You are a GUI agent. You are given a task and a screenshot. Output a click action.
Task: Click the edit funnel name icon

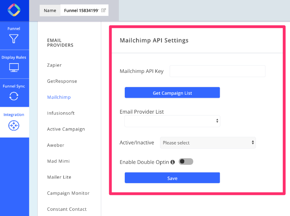103,10
